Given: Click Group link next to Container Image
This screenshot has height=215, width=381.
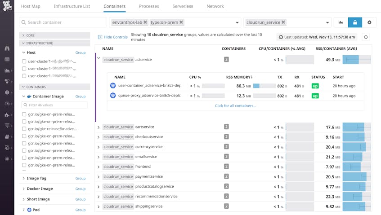Looking at the screenshot, I should point(81,97).
